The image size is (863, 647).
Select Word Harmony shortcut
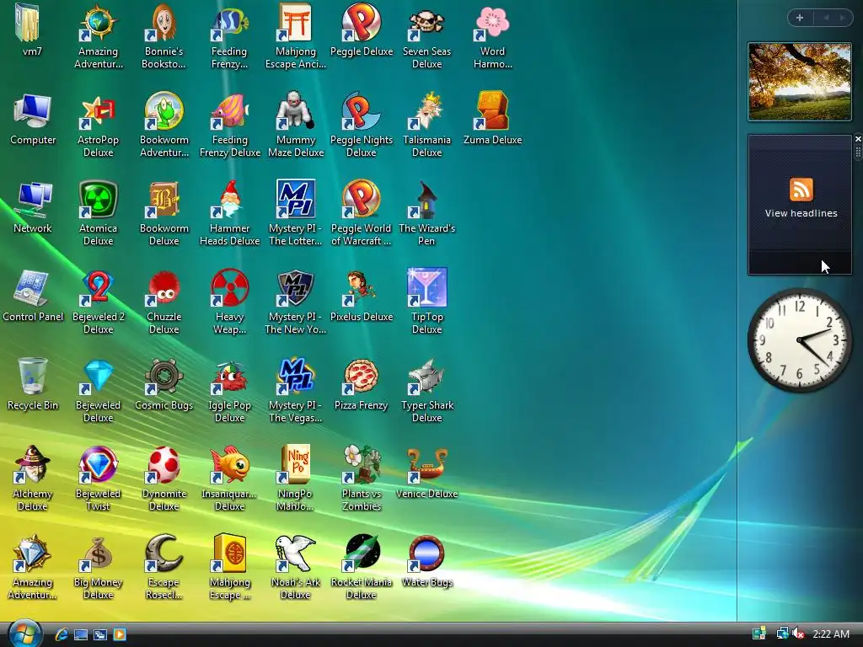coord(492,37)
